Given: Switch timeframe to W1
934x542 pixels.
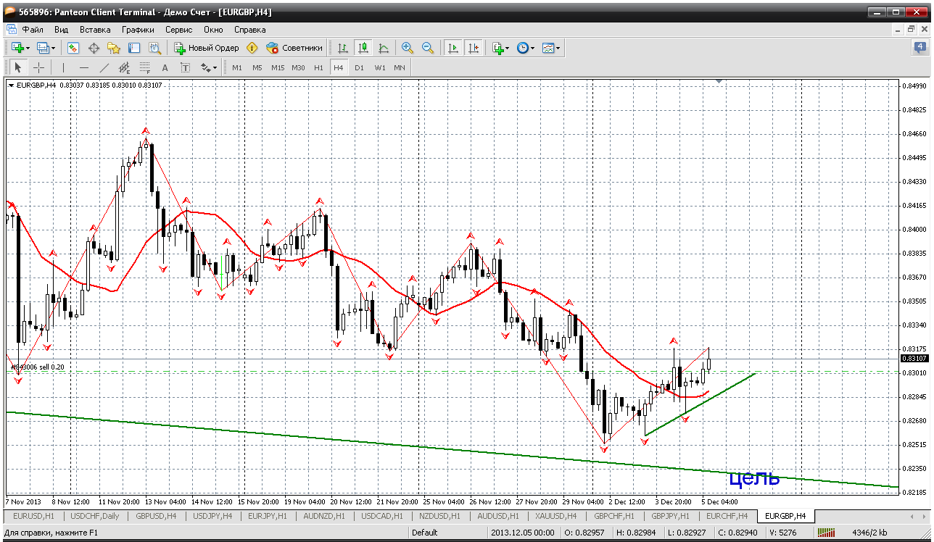Looking at the screenshot, I should coord(379,67).
